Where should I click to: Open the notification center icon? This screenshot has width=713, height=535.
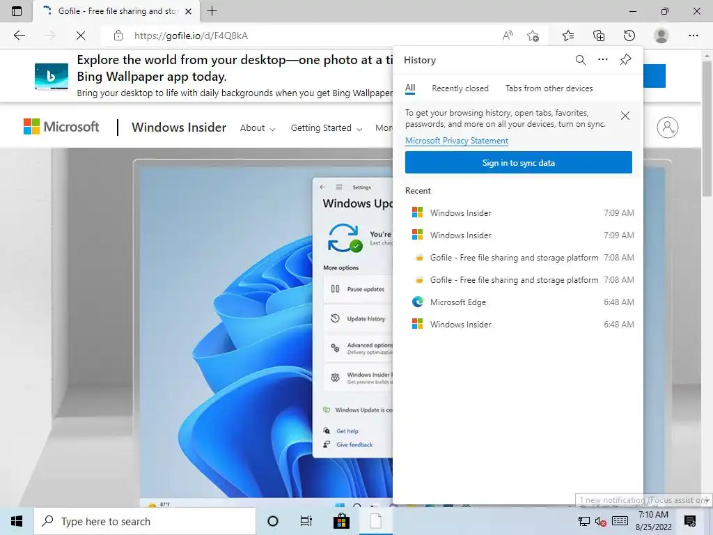(690, 521)
